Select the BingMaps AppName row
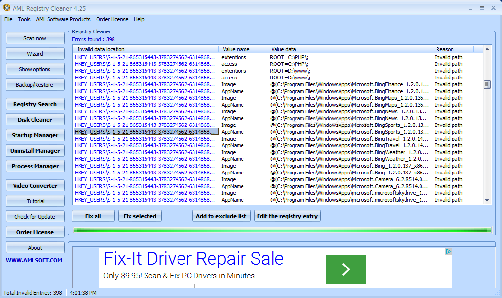This screenshot has width=502, height=298. 278,105
